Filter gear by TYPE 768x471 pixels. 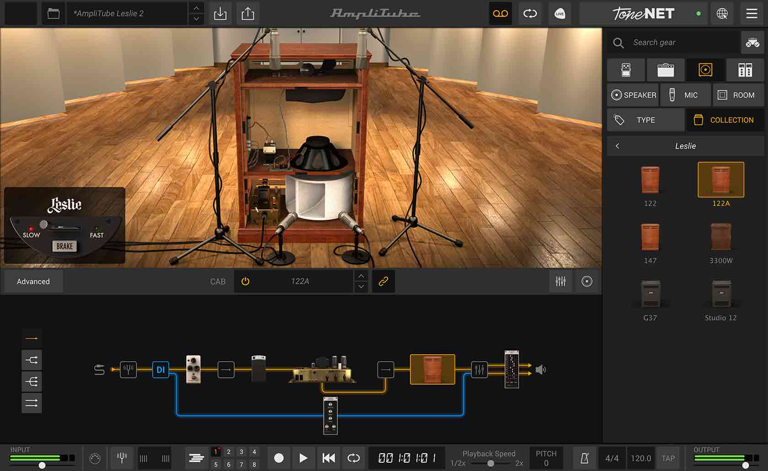coord(646,120)
